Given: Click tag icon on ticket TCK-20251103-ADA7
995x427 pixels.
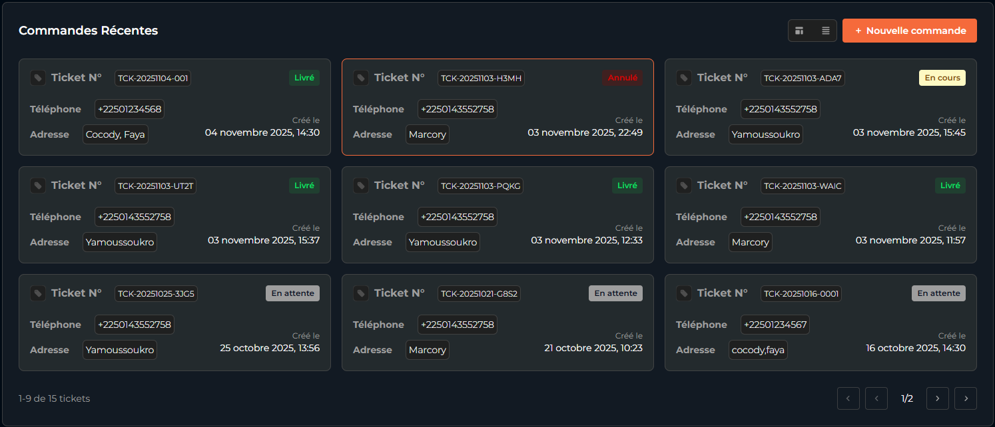Looking at the screenshot, I should pyautogui.click(x=684, y=78).
